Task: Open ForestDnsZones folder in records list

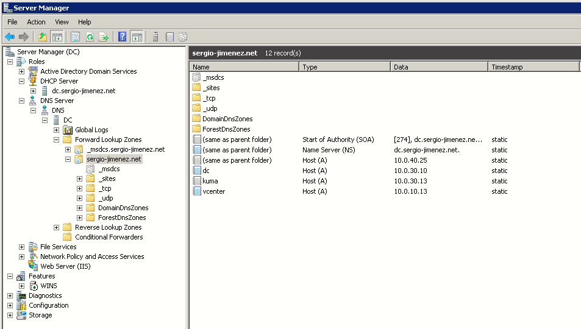Action: pos(226,129)
